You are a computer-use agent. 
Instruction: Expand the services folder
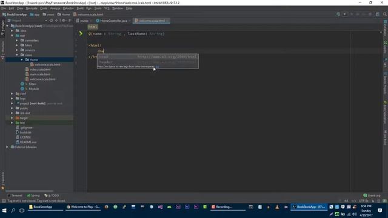(17, 50)
